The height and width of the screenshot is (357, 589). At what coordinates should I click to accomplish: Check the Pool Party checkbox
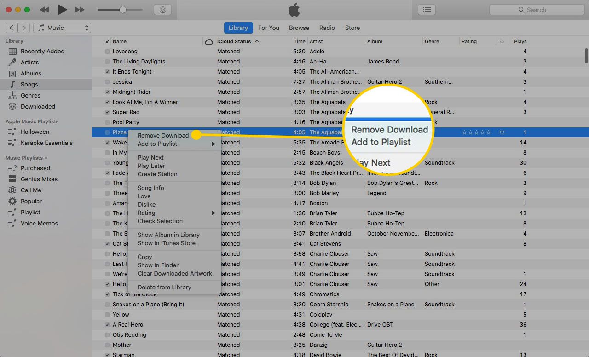[x=107, y=122]
